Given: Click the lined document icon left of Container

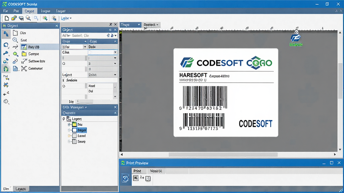Looking at the screenshot, I should (x=15, y=68).
